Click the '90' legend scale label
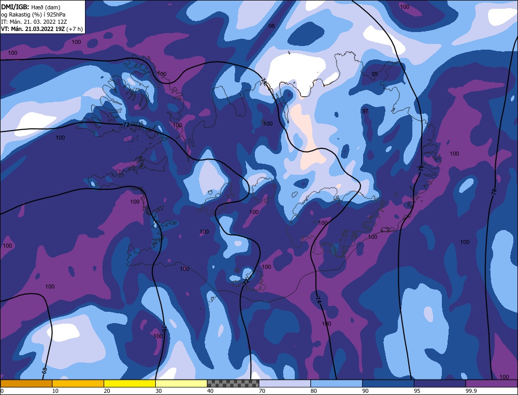 click(366, 391)
